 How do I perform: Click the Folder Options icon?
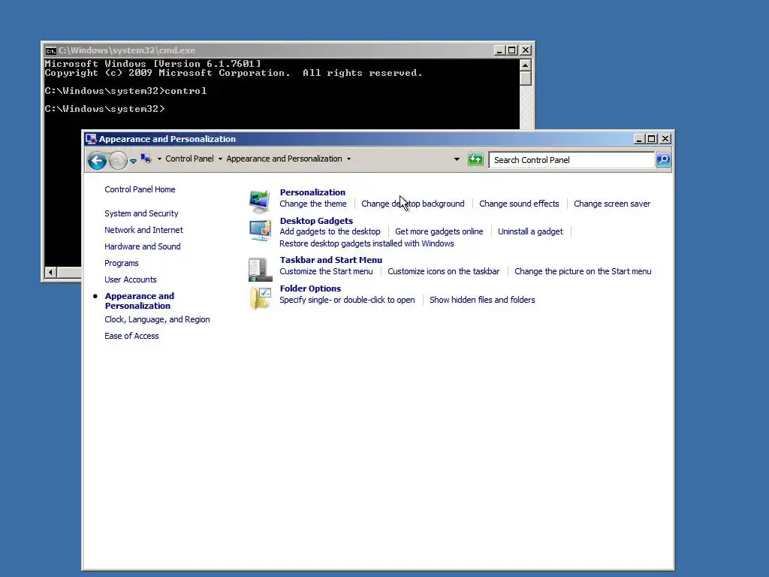click(260, 298)
